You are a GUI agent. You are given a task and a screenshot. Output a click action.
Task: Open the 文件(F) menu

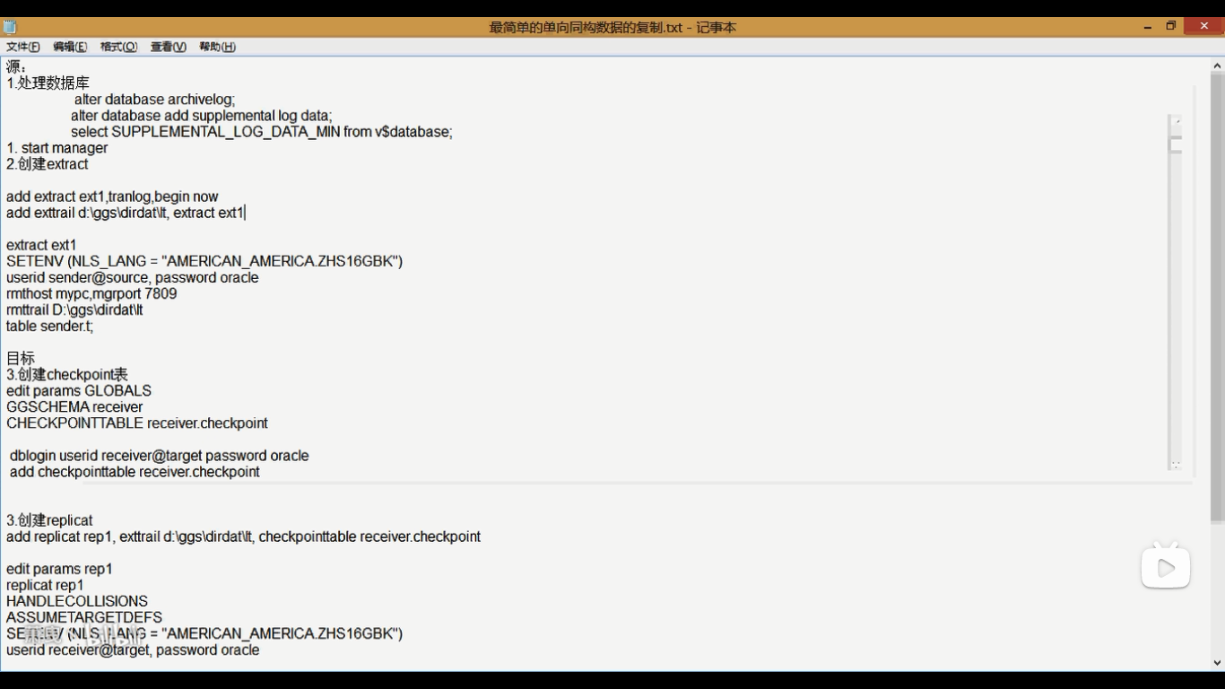point(23,47)
